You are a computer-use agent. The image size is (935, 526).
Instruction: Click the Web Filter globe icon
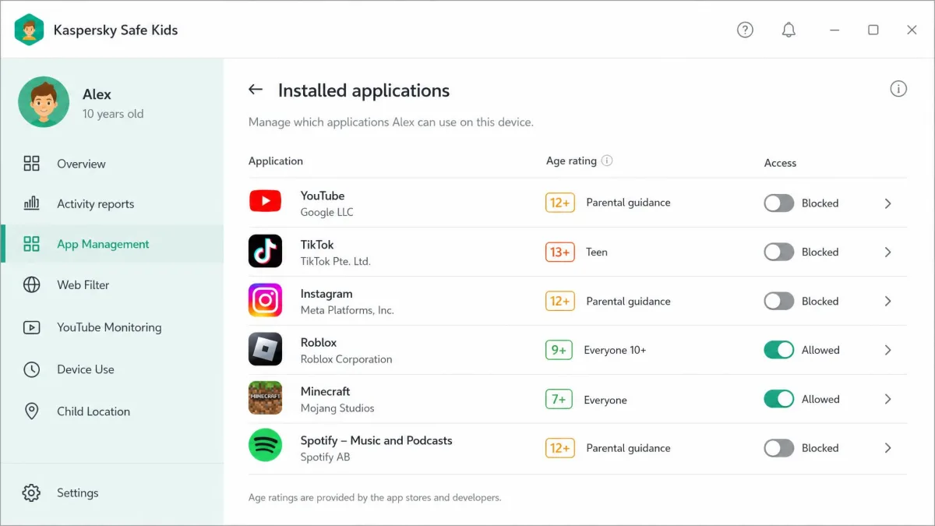31,284
